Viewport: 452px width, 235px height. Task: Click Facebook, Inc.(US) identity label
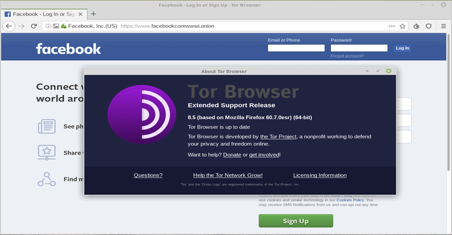pyautogui.click(x=92, y=26)
